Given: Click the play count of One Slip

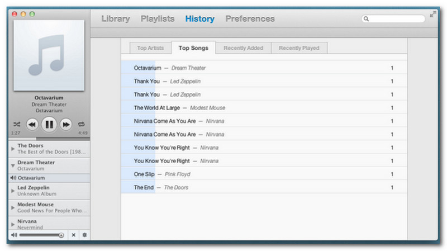Looking at the screenshot, I should (392, 174).
